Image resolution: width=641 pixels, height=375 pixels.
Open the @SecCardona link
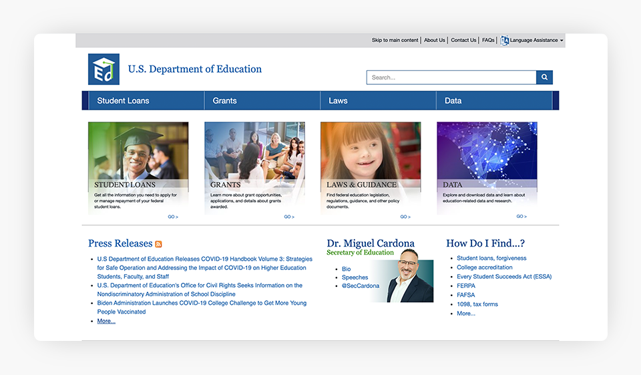coord(361,286)
